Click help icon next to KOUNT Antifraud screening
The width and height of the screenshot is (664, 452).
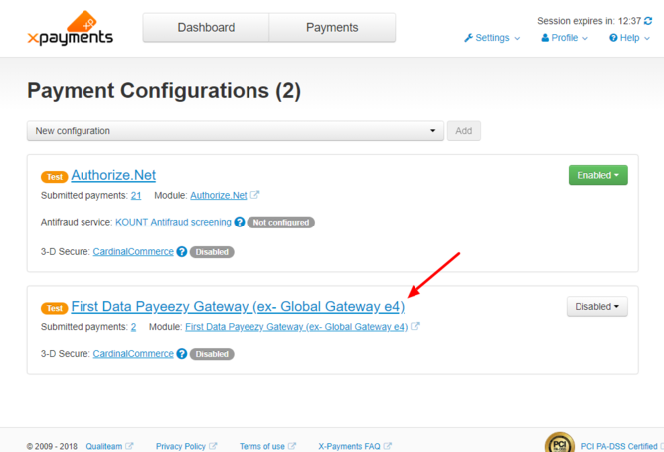coord(240,222)
